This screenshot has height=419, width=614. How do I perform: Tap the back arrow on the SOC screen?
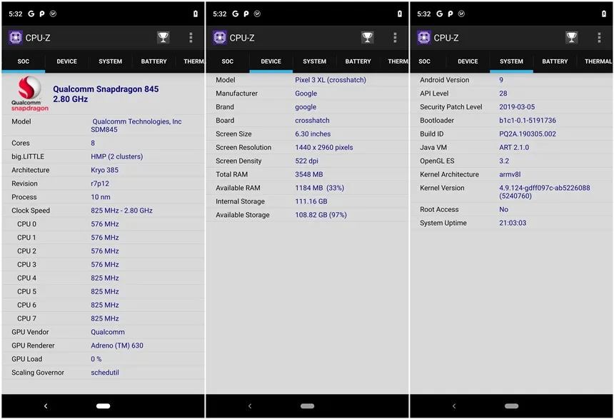46,406
